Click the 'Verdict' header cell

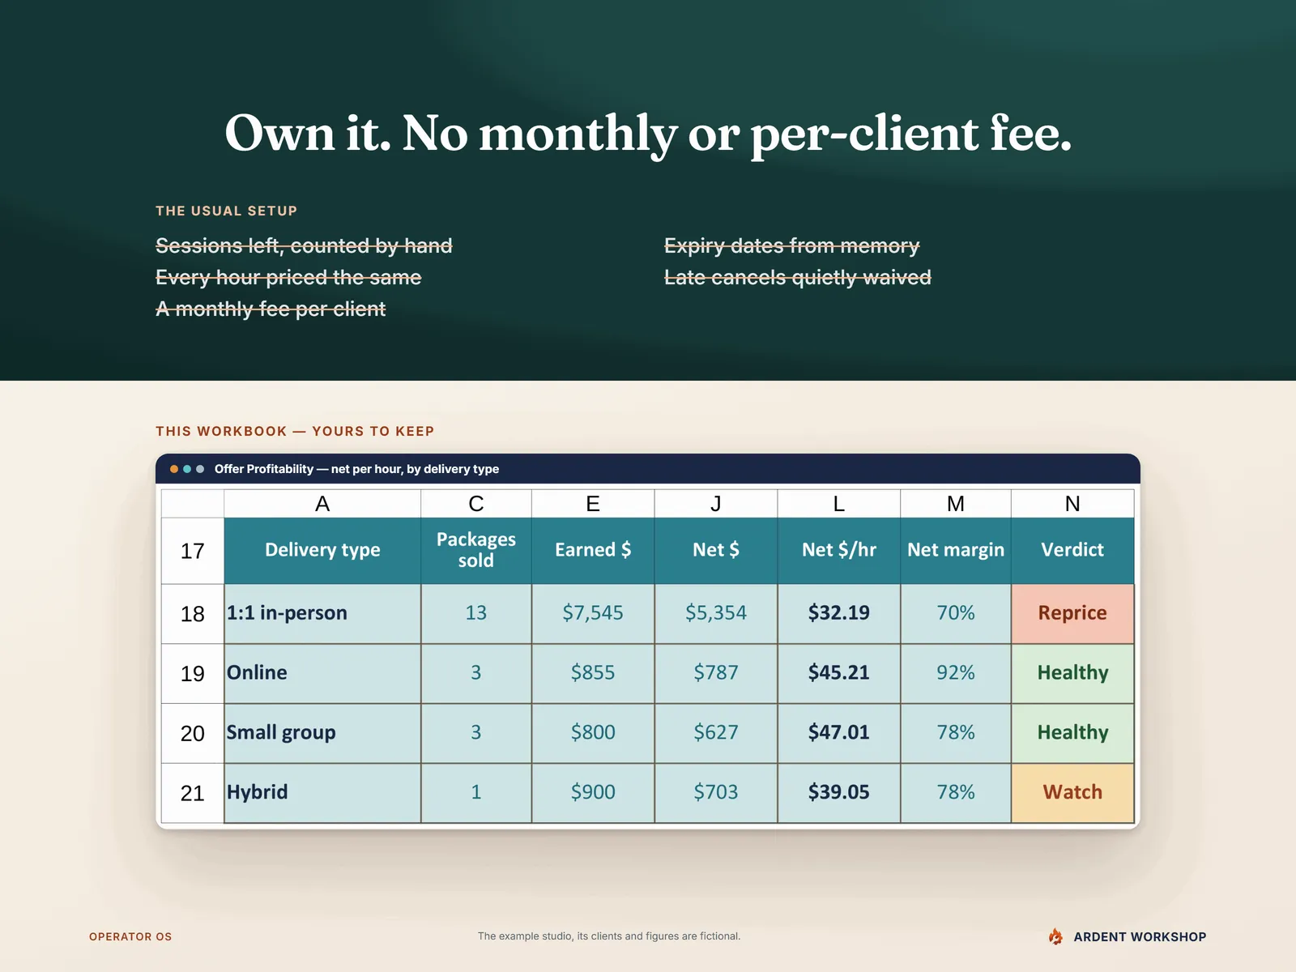point(1072,551)
